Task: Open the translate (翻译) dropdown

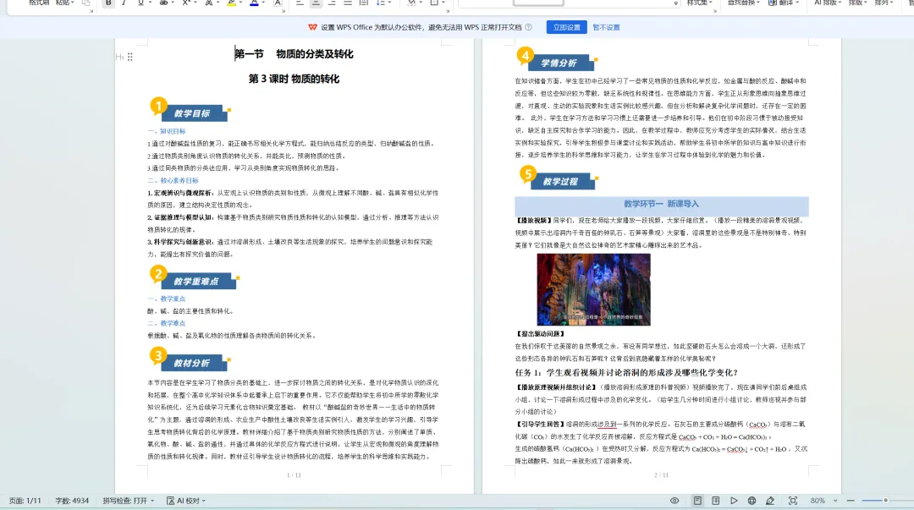Action: (x=783, y=3)
